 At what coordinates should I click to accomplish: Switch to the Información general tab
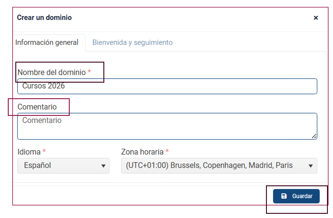[47, 43]
